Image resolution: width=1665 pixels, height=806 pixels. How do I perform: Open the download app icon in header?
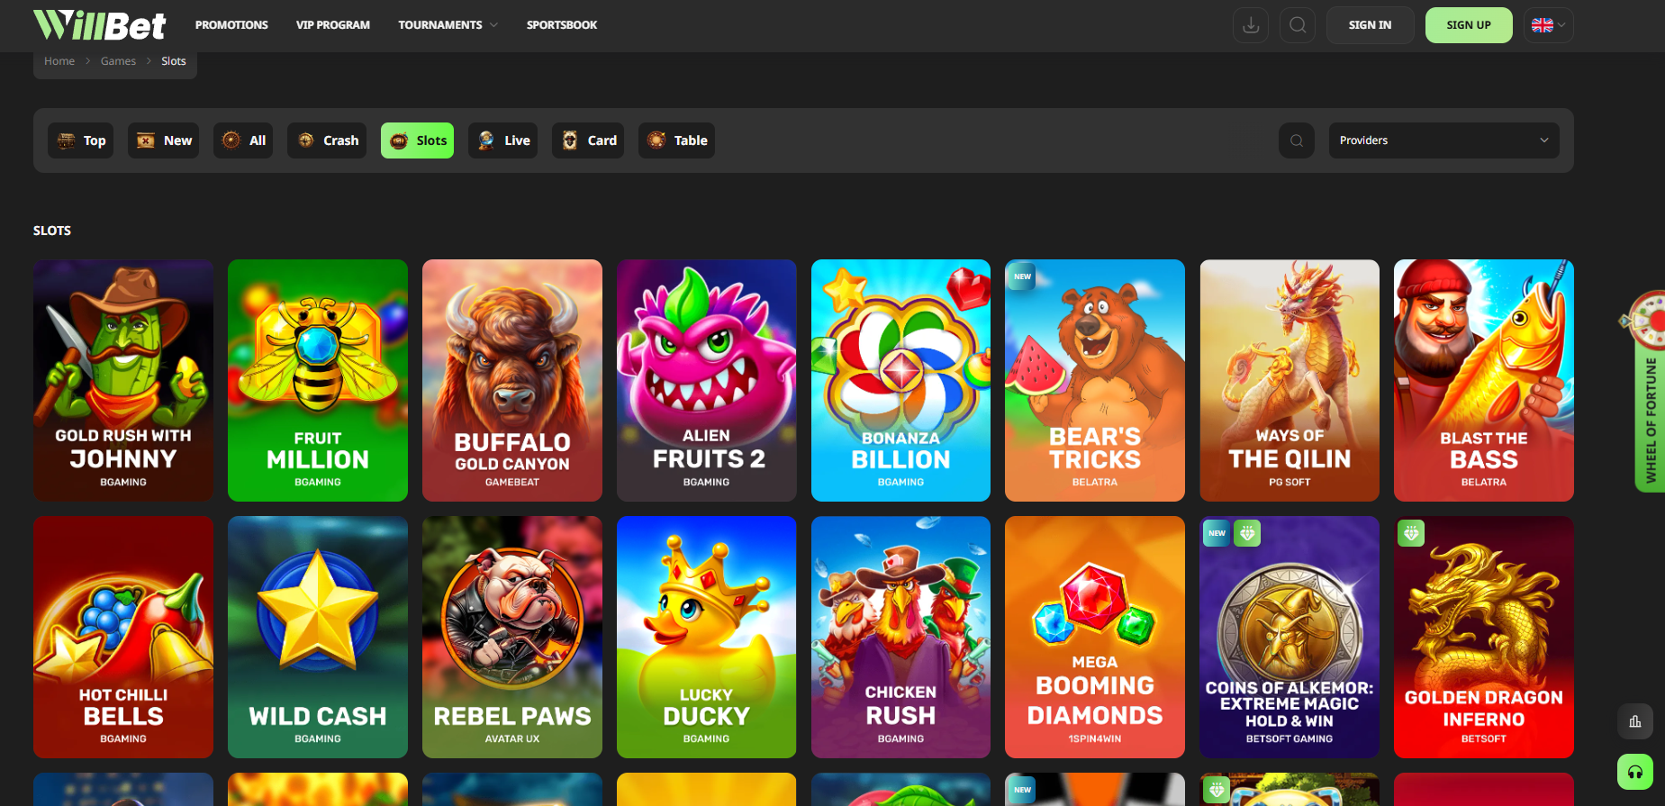click(x=1251, y=25)
